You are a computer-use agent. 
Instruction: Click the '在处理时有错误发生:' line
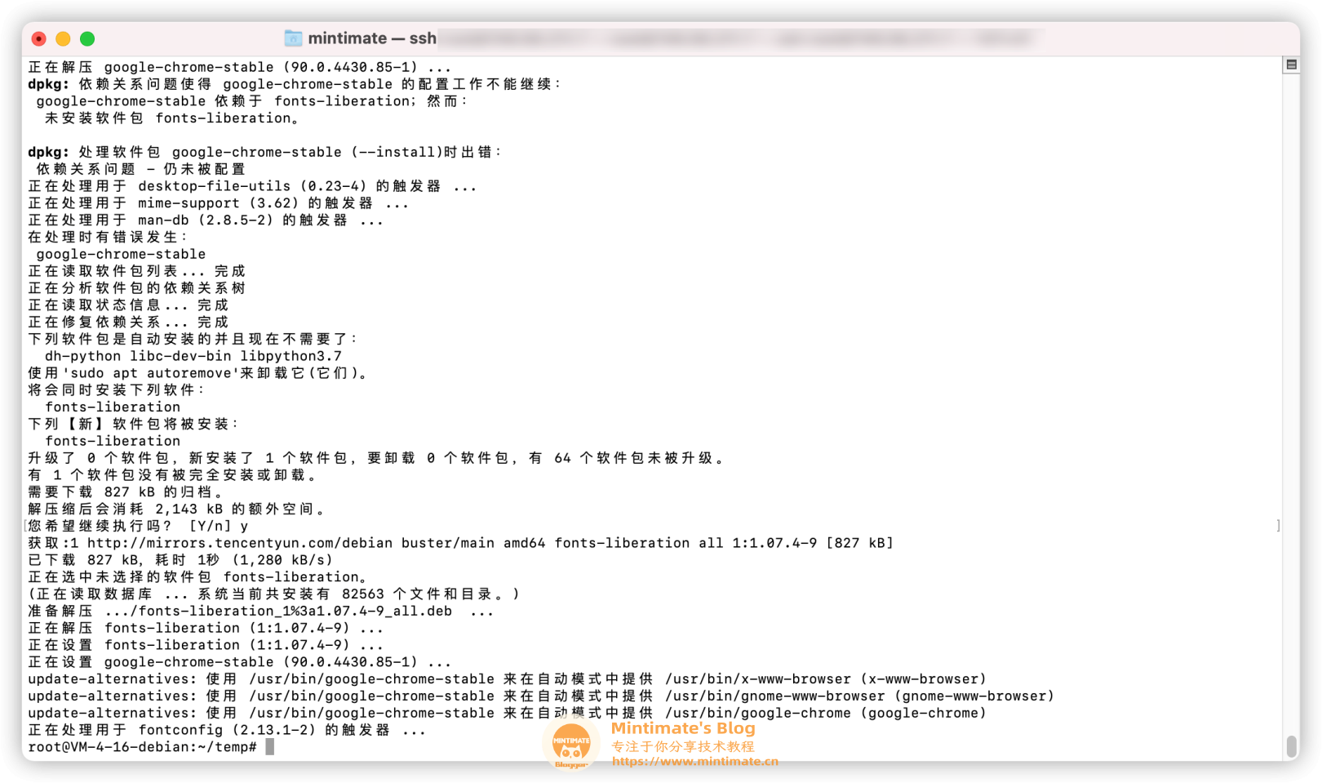108,237
